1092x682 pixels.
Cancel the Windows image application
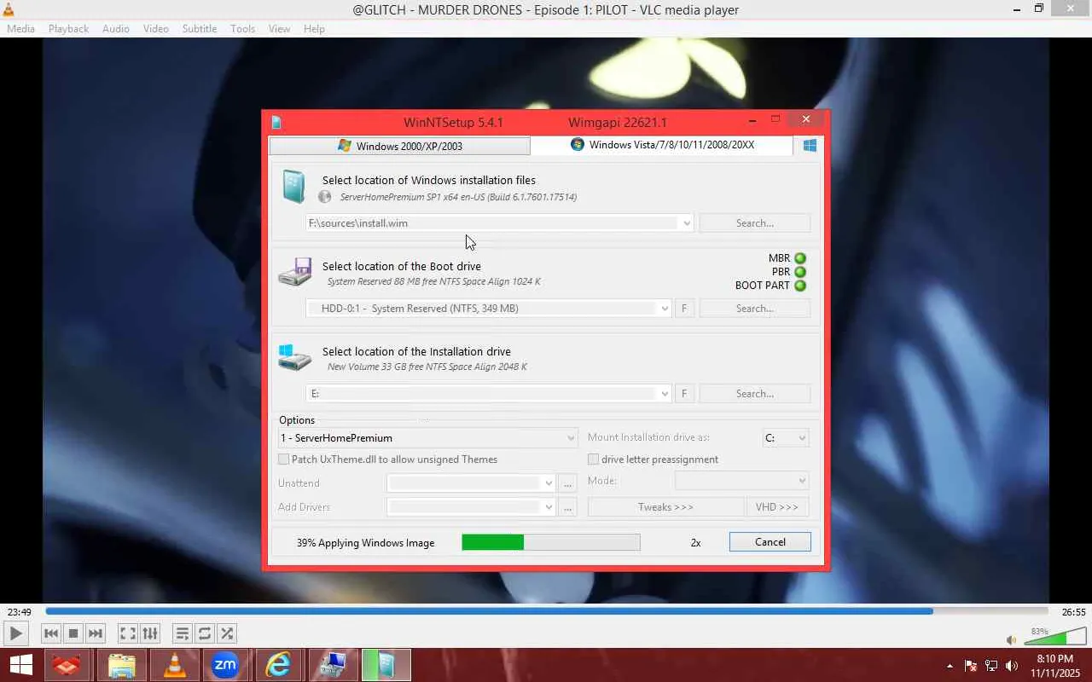coord(770,542)
